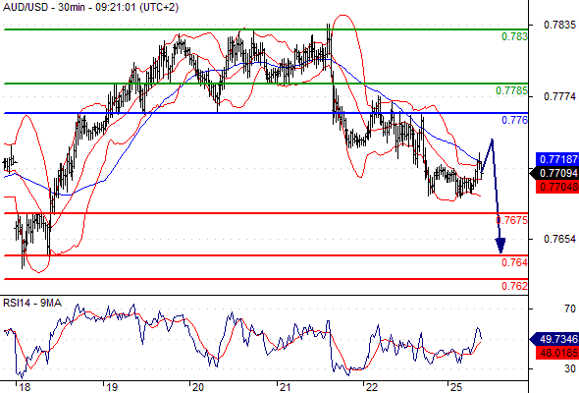Click the red 48.0185 RSI average tag
Screen dimensions: 579x393
557,353
